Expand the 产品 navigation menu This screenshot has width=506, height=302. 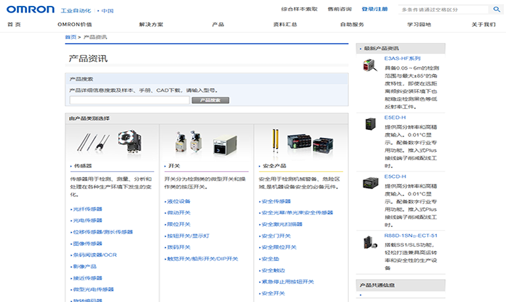click(218, 25)
